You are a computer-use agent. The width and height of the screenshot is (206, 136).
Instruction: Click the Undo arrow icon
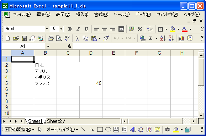point(116,38)
